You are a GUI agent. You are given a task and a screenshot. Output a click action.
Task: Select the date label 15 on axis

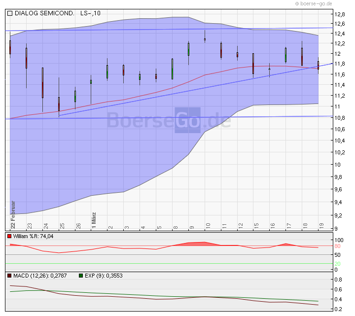pos(256,226)
